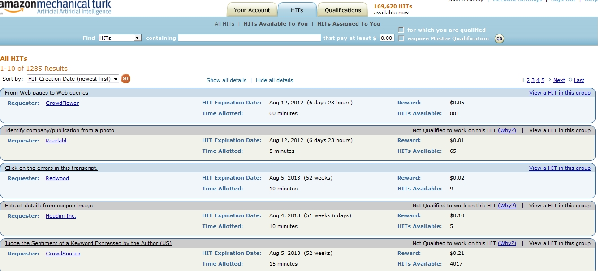Click the Next page link

[559, 80]
